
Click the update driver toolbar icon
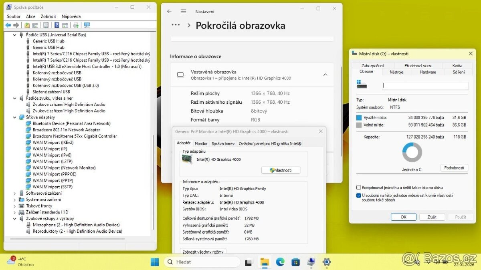click(x=76, y=25)
